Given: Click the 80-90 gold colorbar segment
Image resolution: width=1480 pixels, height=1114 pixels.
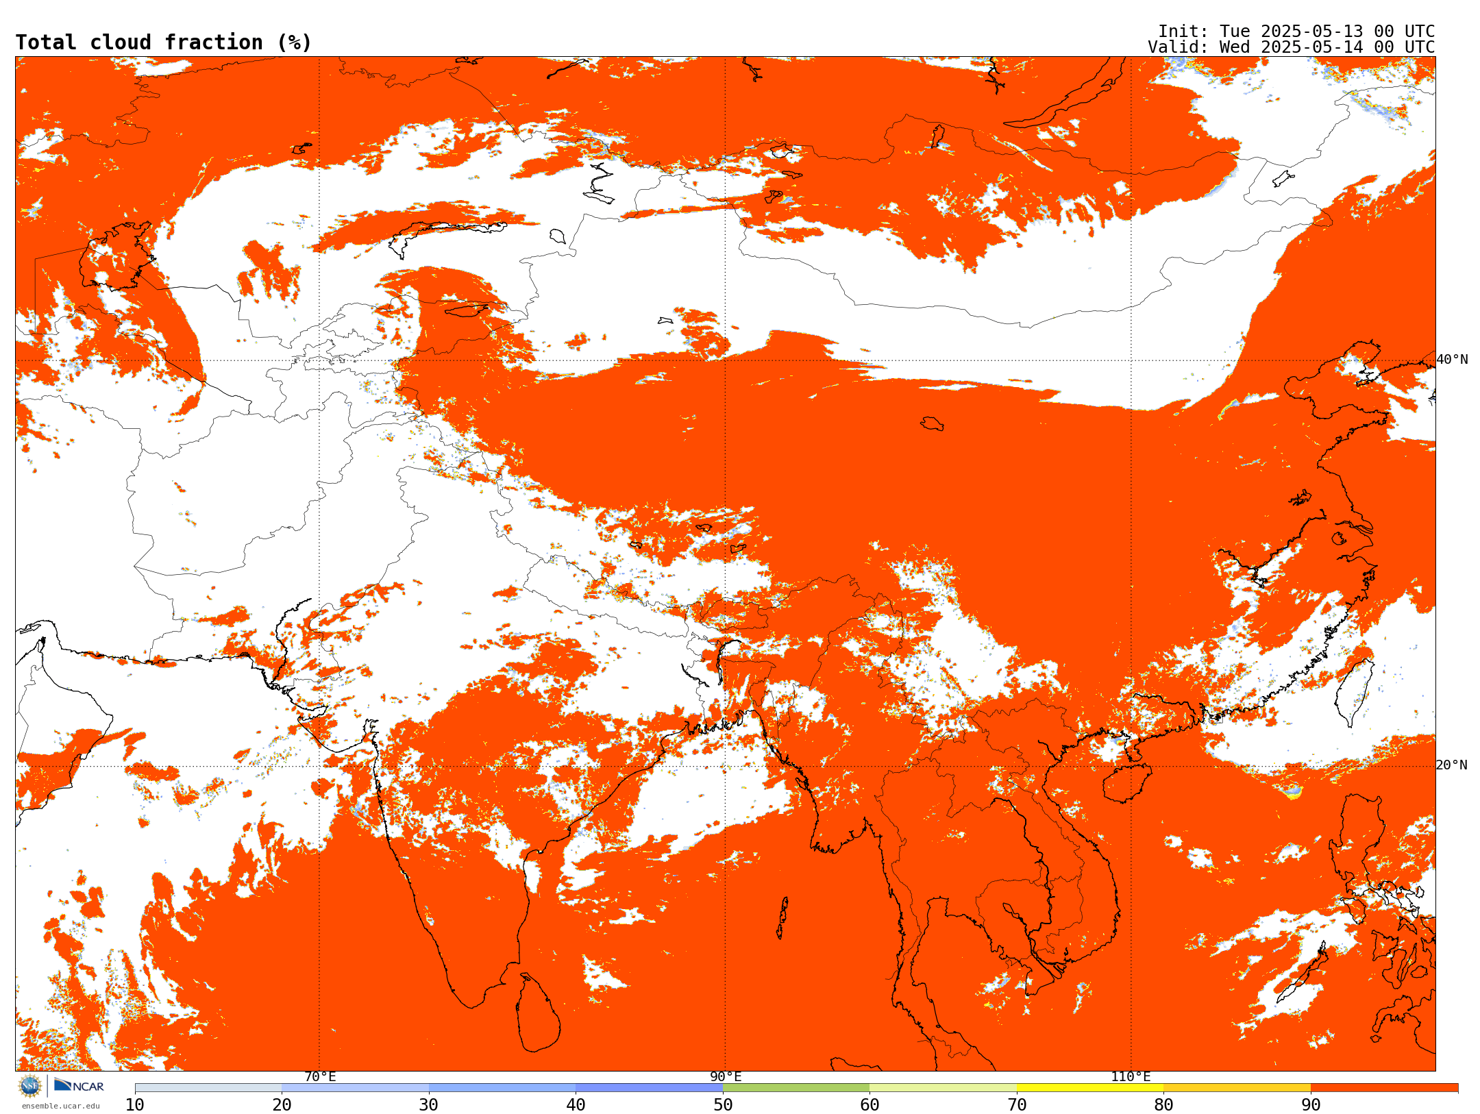Looking at the screenshot, I should (1237, 1088).
